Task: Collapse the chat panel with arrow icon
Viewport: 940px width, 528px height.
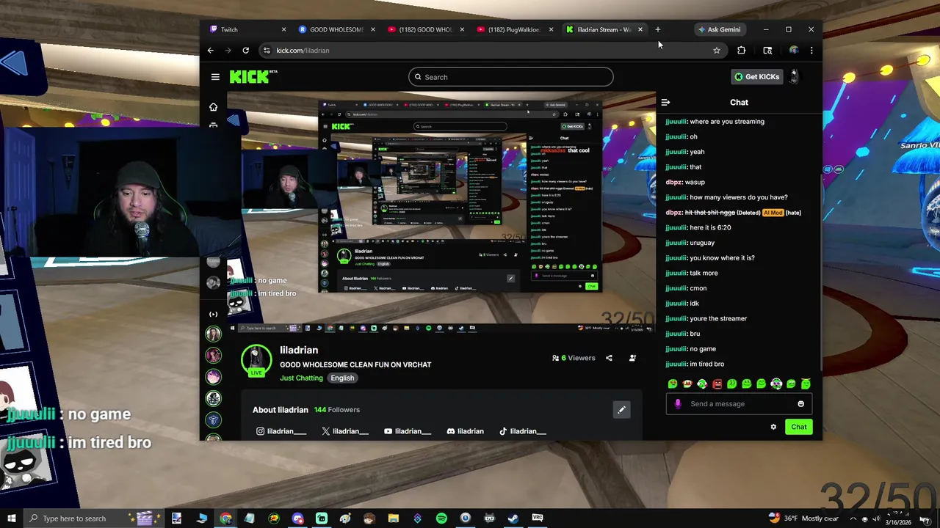Action: pyautogui.click(x=665, y=103)
